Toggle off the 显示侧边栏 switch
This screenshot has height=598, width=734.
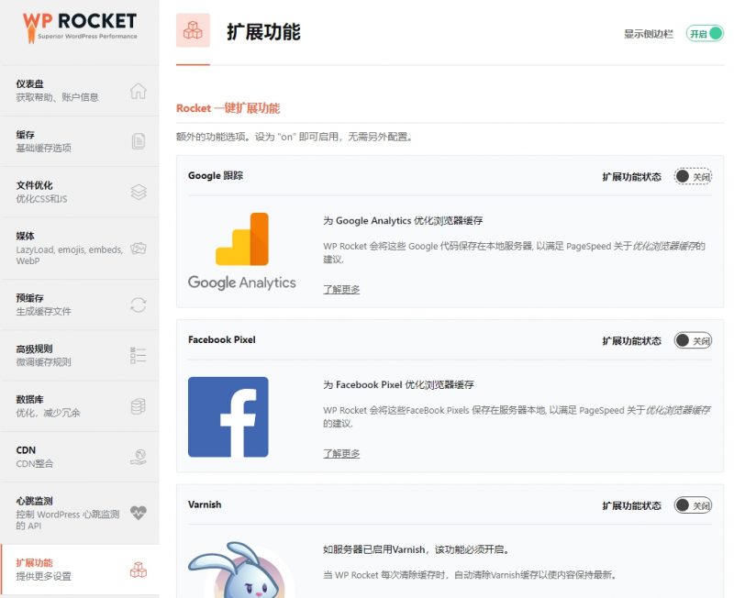pos(705,30)
